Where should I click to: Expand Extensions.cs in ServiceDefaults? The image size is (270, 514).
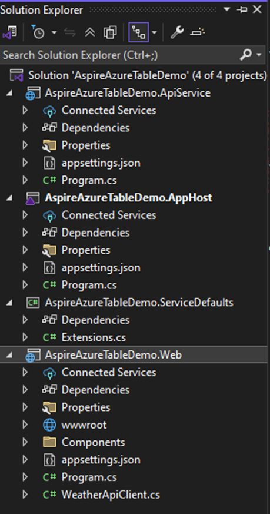(25, 337)
